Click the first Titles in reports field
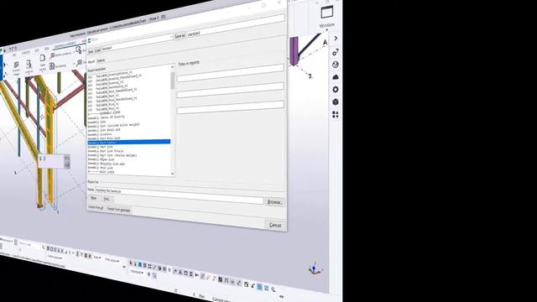This screenshot has width=537, height=302. pos(230,73)
